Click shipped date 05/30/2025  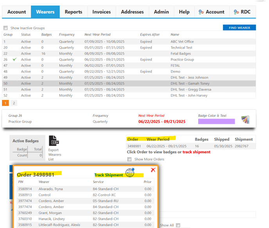pos(223,146)
